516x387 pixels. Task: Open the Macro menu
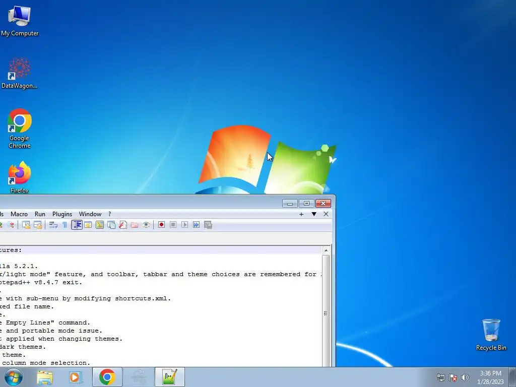point(19,214)
